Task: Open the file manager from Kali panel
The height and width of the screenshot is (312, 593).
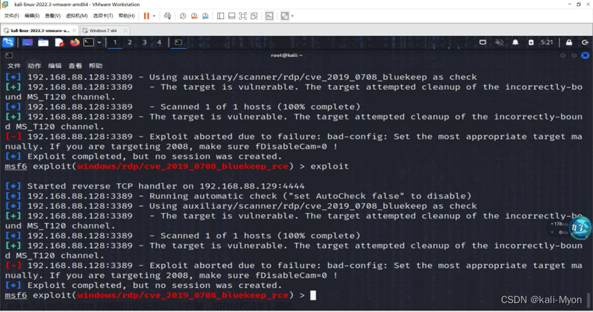Action: click(x=43, y=43)
